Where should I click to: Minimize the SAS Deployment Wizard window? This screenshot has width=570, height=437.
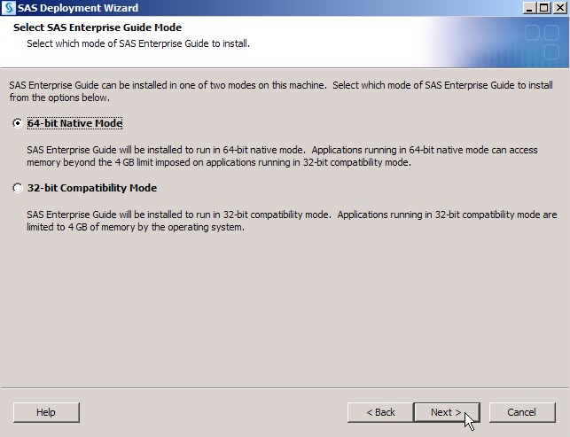[529, 8]
